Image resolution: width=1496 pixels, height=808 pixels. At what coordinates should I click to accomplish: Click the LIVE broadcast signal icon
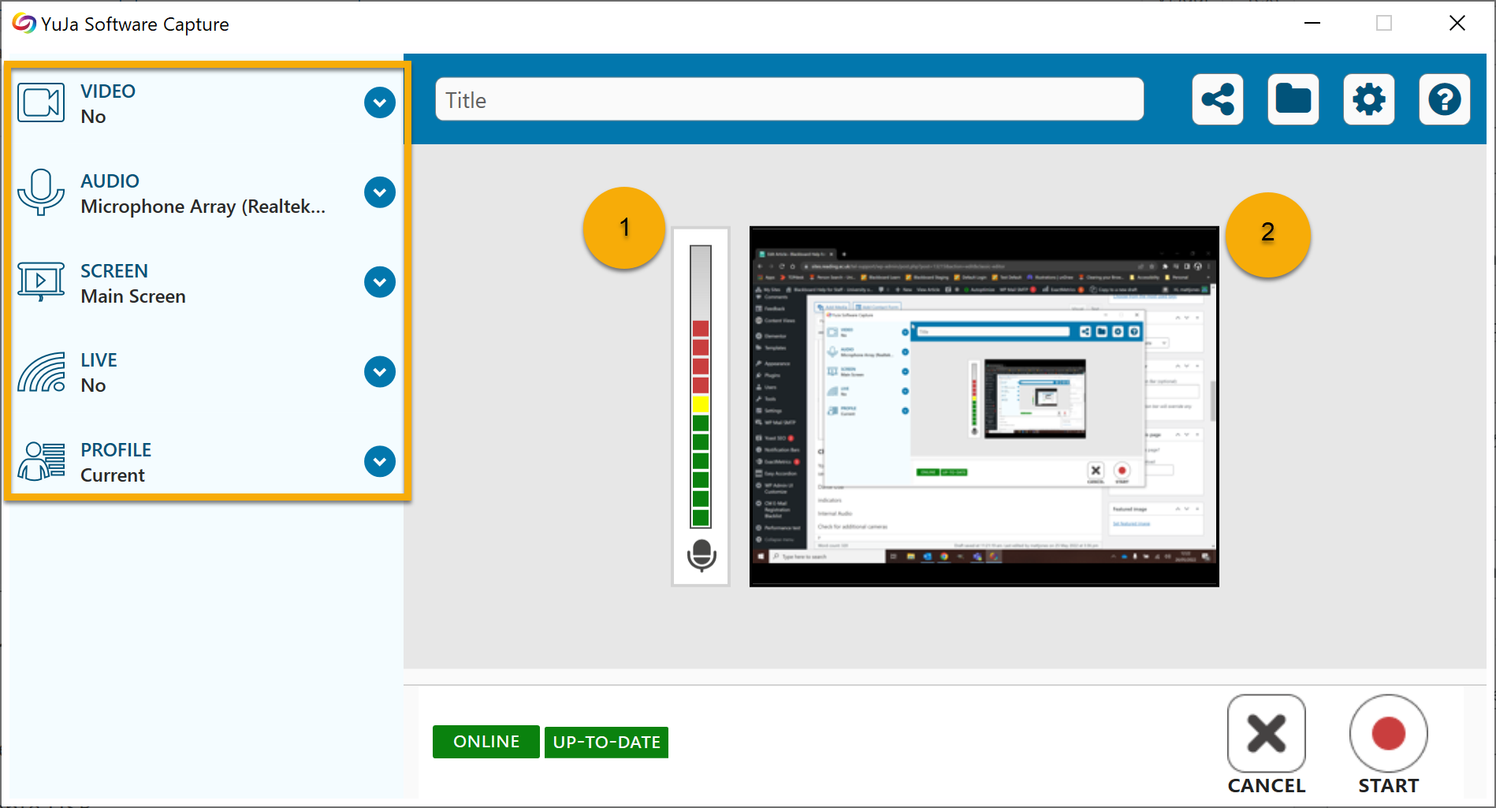(x=41, y=372)
